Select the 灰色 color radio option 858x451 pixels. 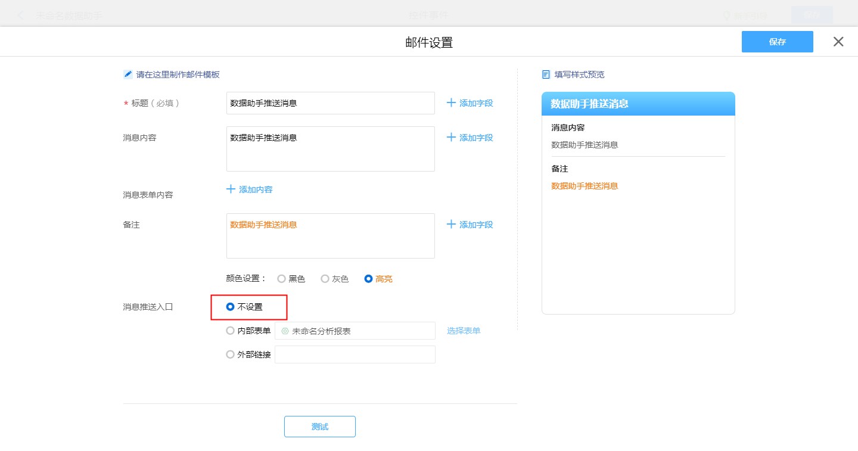pyautogui.click(x=325, y=279)
